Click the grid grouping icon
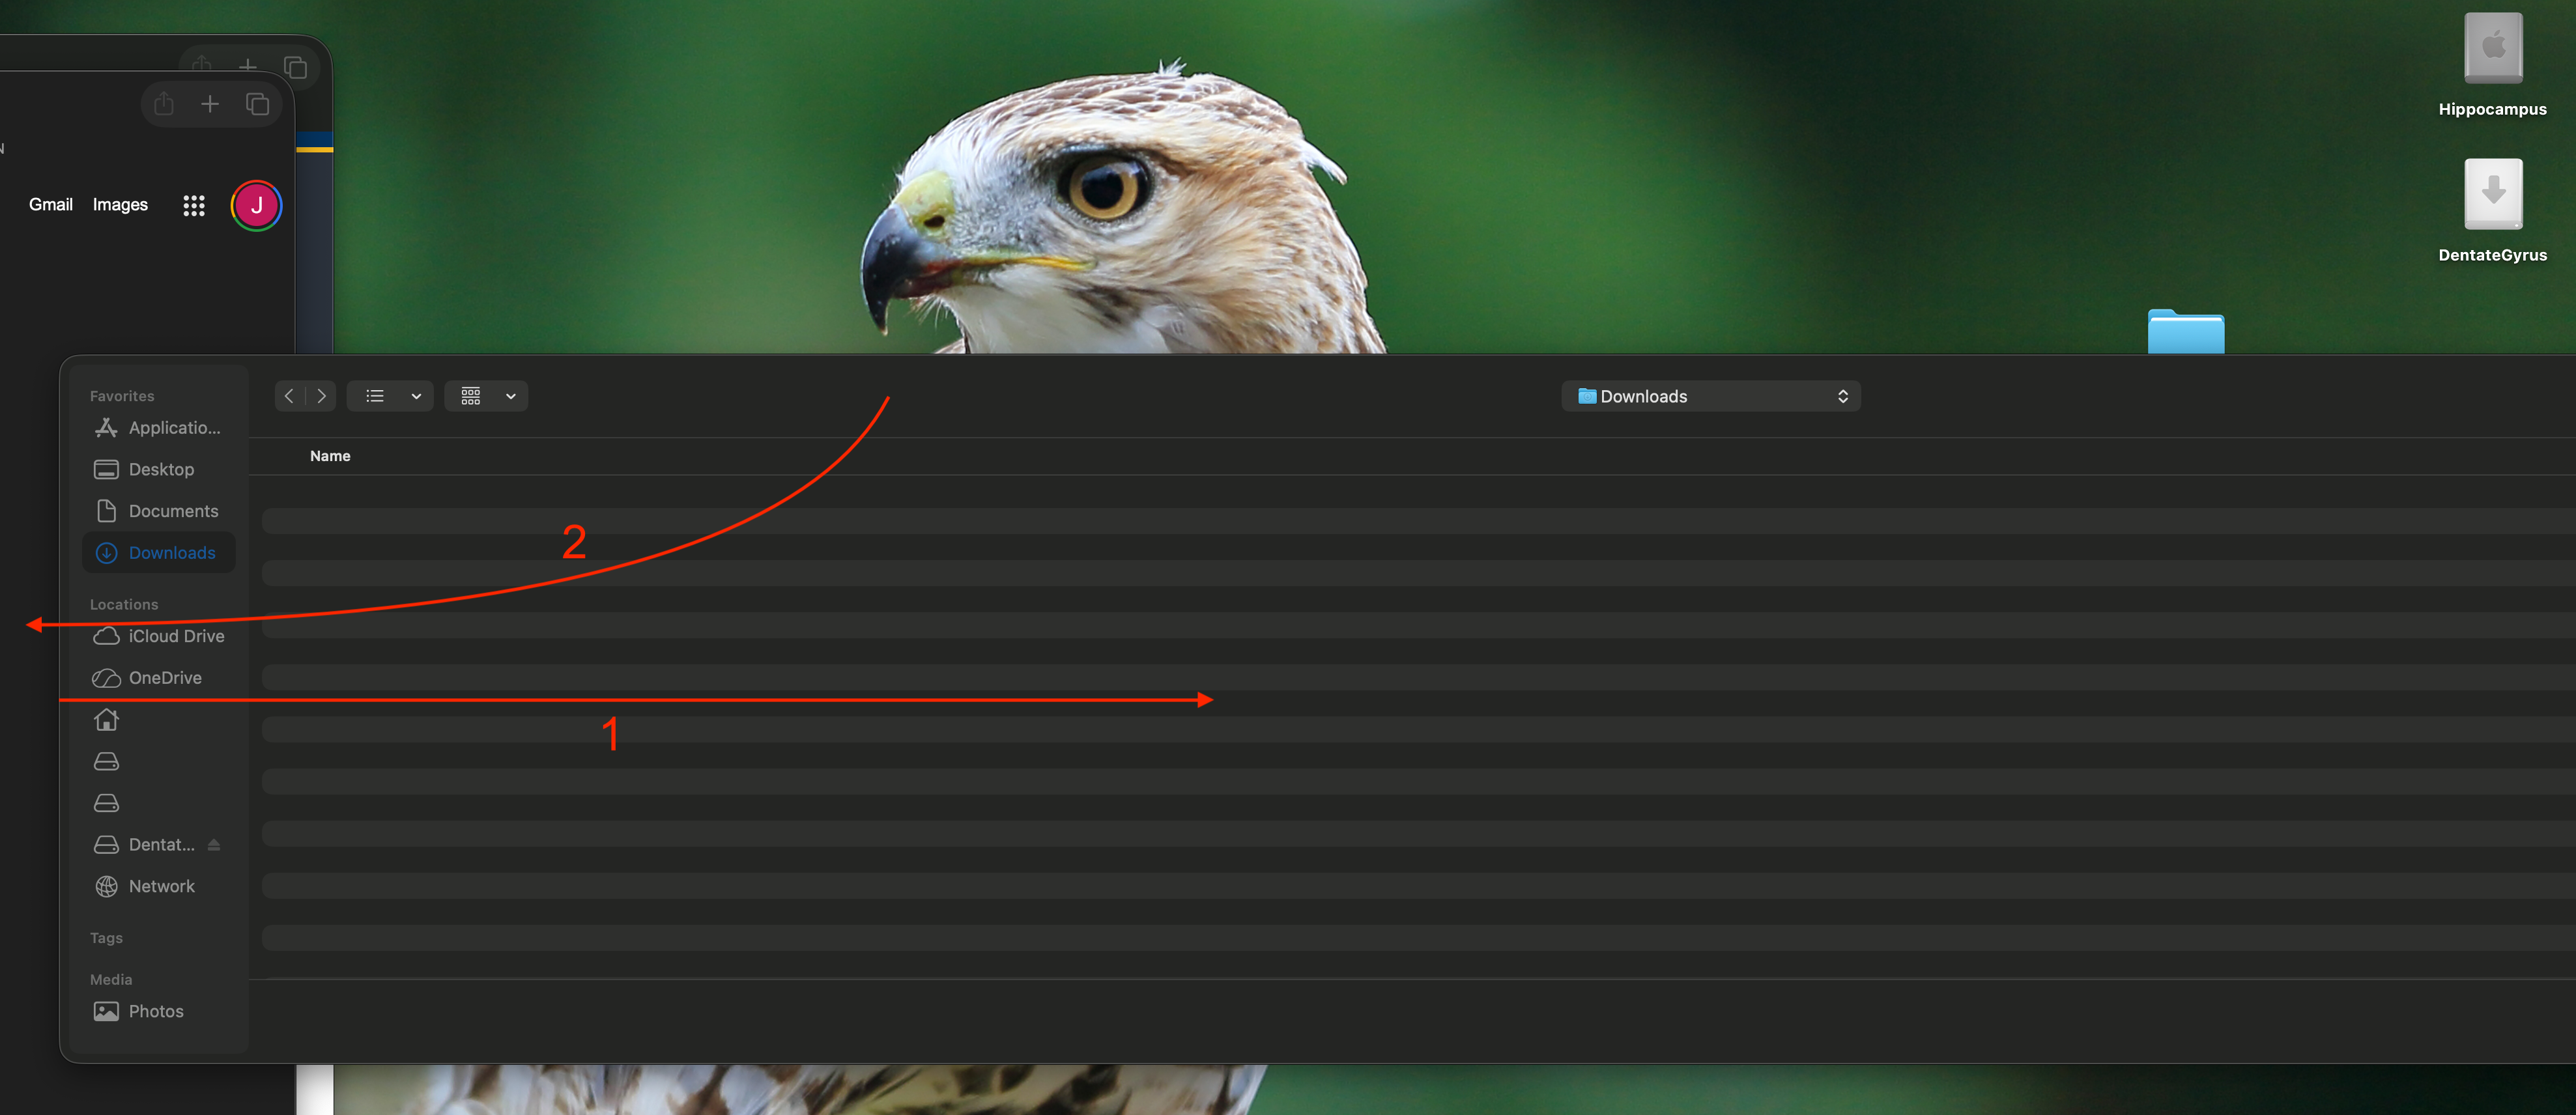This screenshot has height=1115, width=2576. (x=471, y=396)
